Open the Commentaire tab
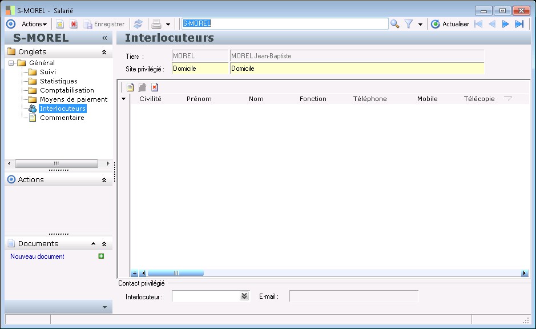Screen dimensions: 536x329 62,118
